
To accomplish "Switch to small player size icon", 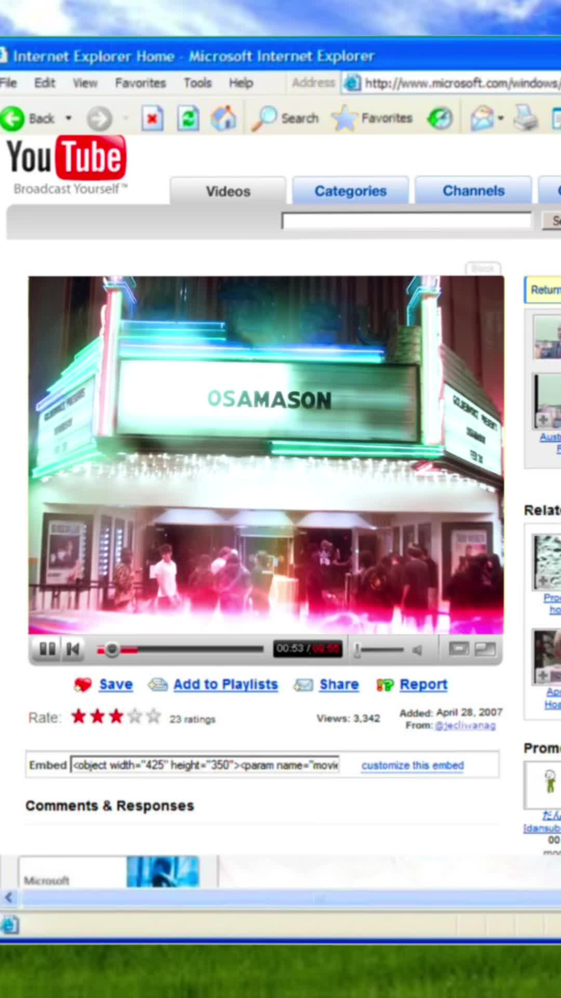I will click(459, 649).
